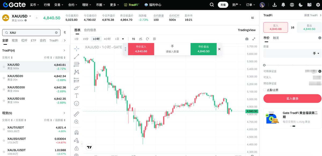This screenshot has width=322, height=156.
Task: Click the search magnifier in top bar
Action: tap(212, 5)
